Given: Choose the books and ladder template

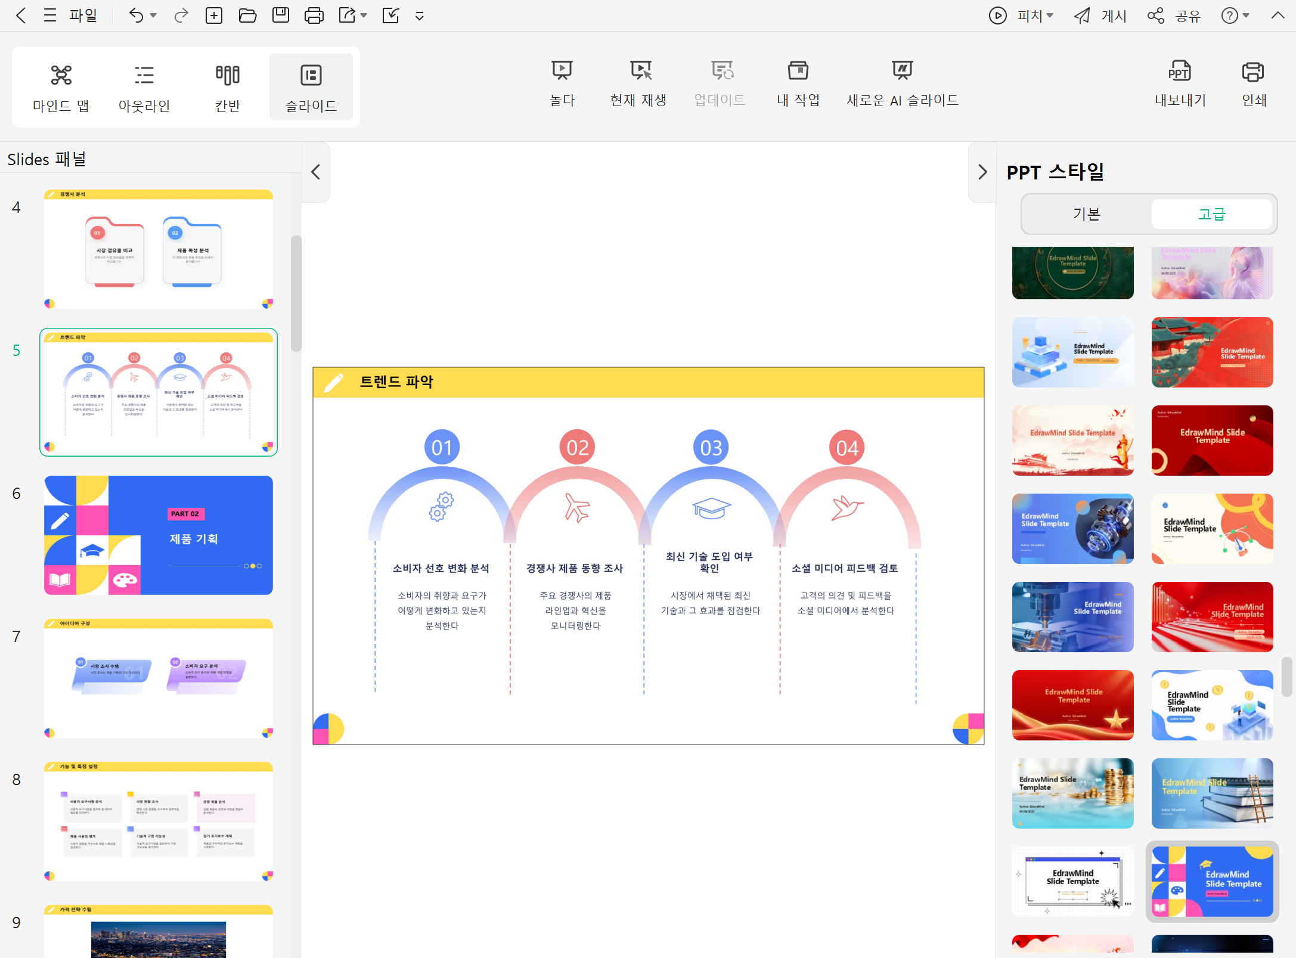Looking at the screenshot, I should point(1213,793).
